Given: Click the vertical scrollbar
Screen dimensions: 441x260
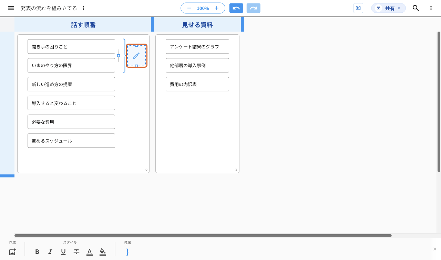Looking at the screenshot, I should (x=439, y=102).
